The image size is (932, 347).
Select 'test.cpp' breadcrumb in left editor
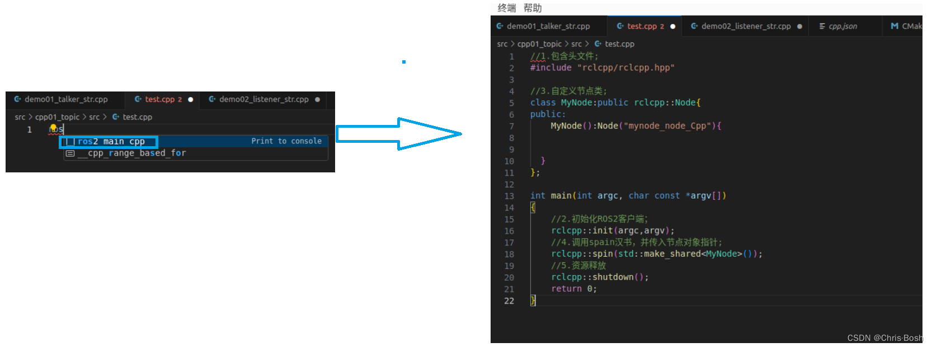(x=137, y=117)
